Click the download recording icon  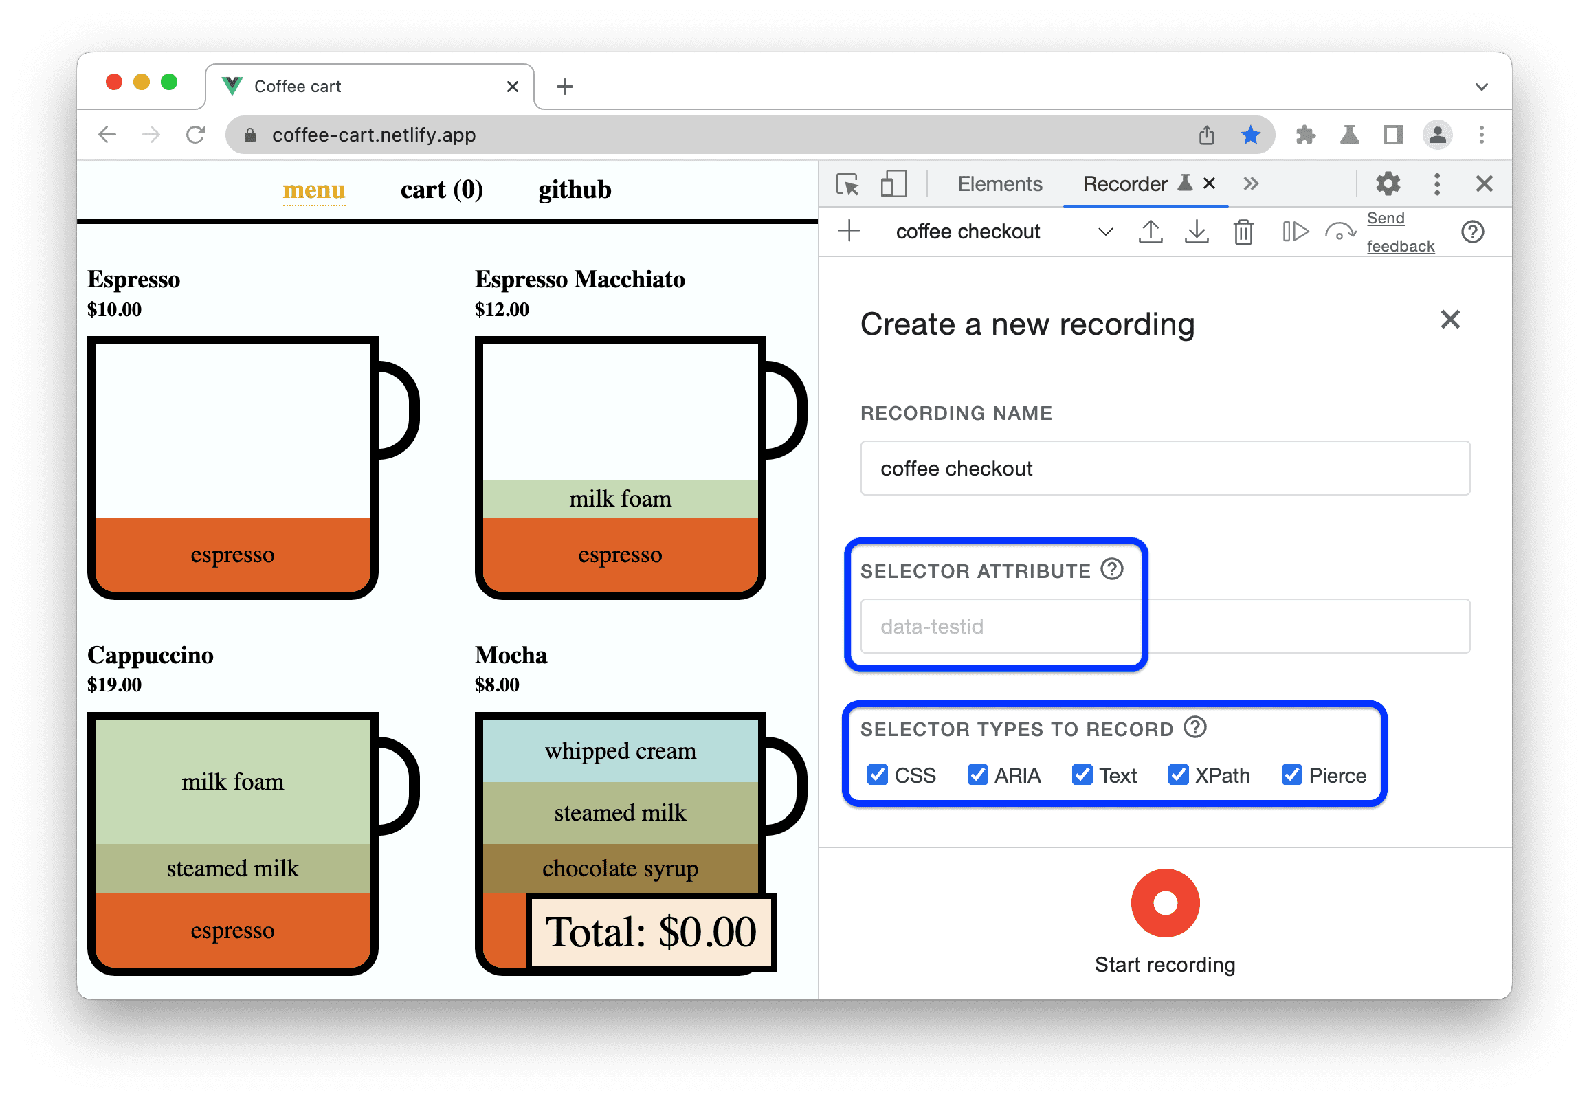(1193, 236)
